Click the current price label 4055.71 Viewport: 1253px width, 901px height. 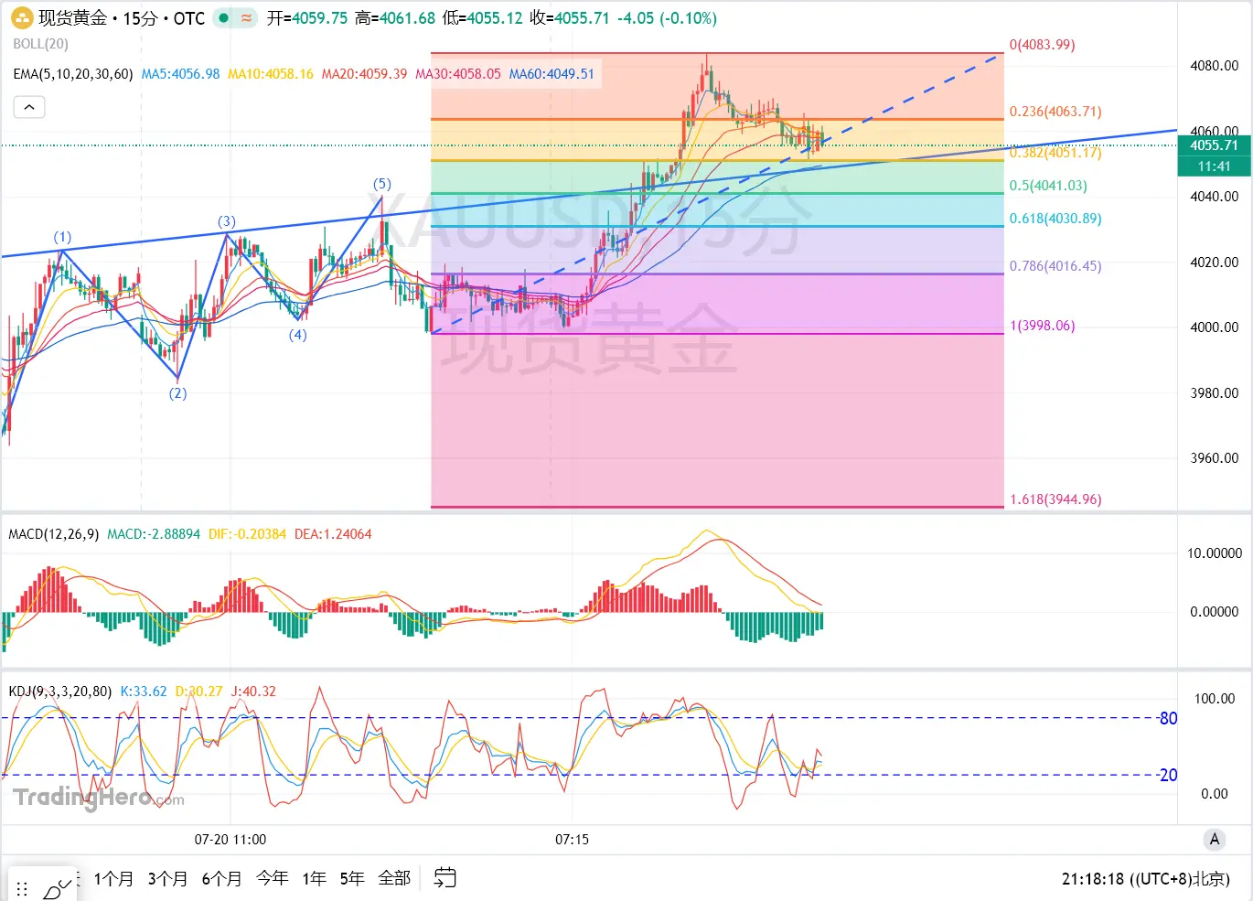pyautogui.click(x=1214, y=145)
